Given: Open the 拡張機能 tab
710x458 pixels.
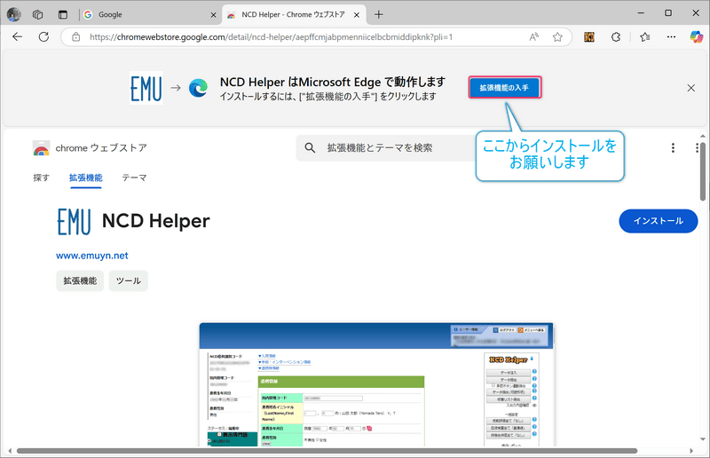Looking at the screenshot, I should click(x=85, y=178).
